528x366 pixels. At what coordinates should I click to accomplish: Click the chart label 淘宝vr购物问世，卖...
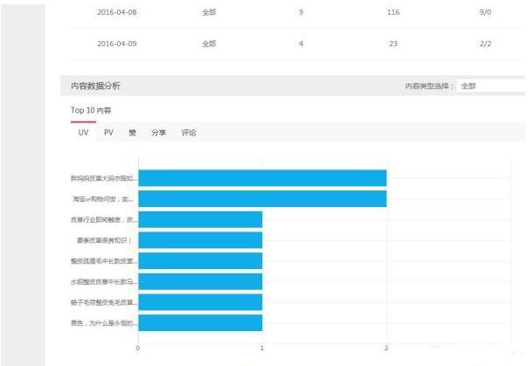click(103, 199)
